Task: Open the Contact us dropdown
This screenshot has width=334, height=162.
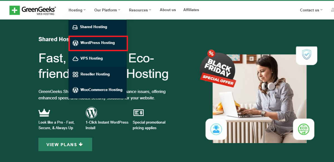Action: coord(311,10)
